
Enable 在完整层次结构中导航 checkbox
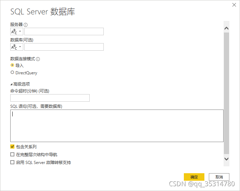point(12,154)
